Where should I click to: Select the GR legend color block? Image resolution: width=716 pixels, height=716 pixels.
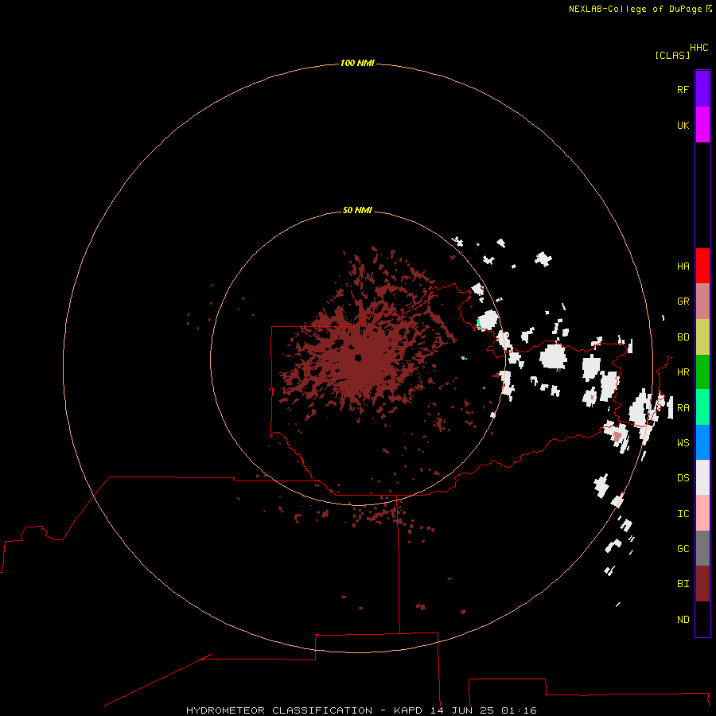(702, 302)
